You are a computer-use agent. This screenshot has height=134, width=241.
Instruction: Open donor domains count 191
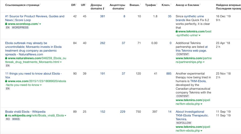click(102, 73)
